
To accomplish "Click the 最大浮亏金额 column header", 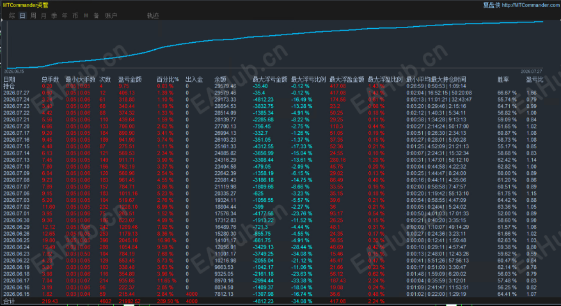I will tap(270, 79).
